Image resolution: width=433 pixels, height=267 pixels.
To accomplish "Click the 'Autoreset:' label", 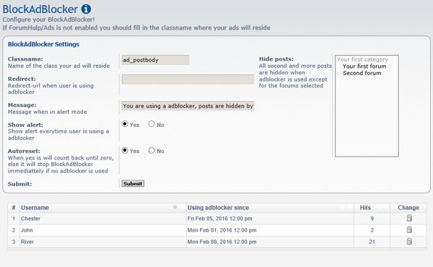I will pos(24,151).
